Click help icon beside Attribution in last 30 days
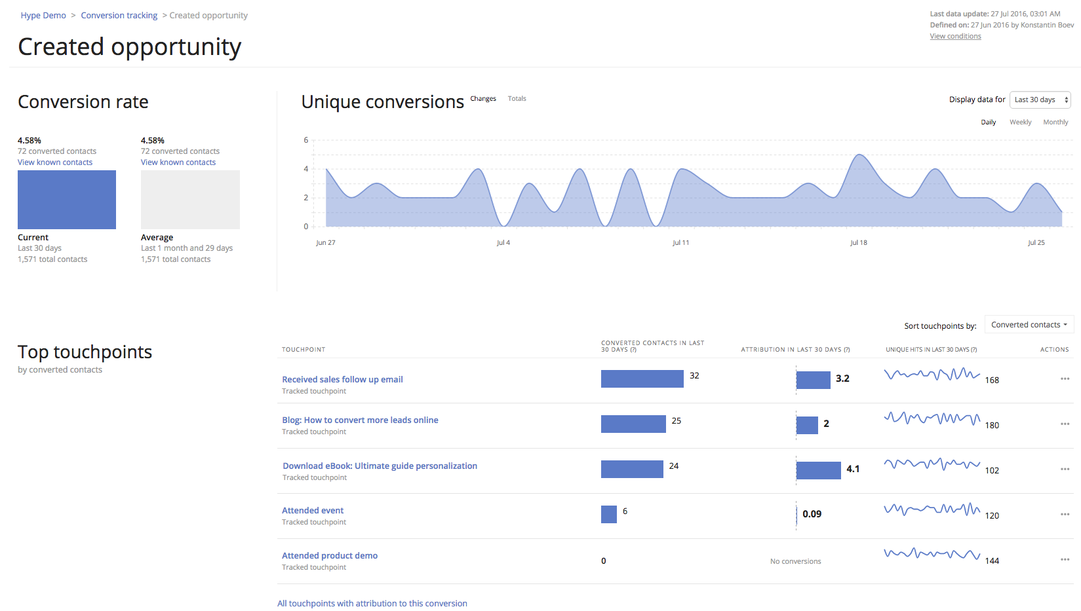This screenshot has height=611, width=1081. click(x=847, y=350)
